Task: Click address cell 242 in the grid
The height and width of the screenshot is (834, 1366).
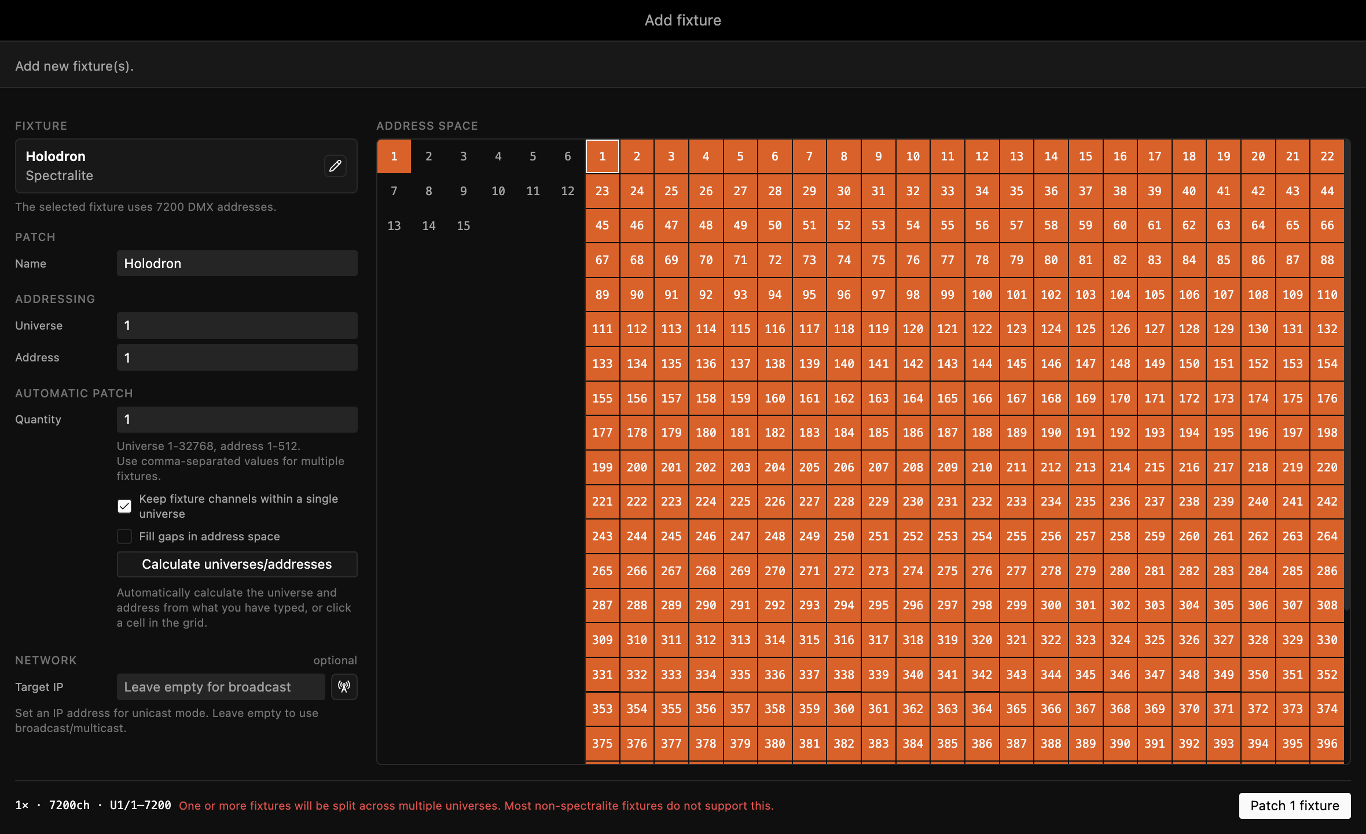Action: [1327, 502]
